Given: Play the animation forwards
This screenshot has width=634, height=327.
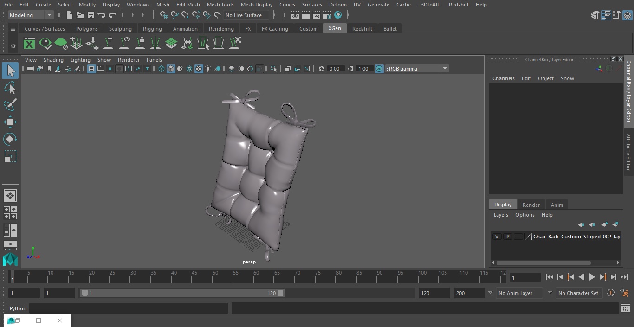Looking at the screenshot, I should point(592,277).
